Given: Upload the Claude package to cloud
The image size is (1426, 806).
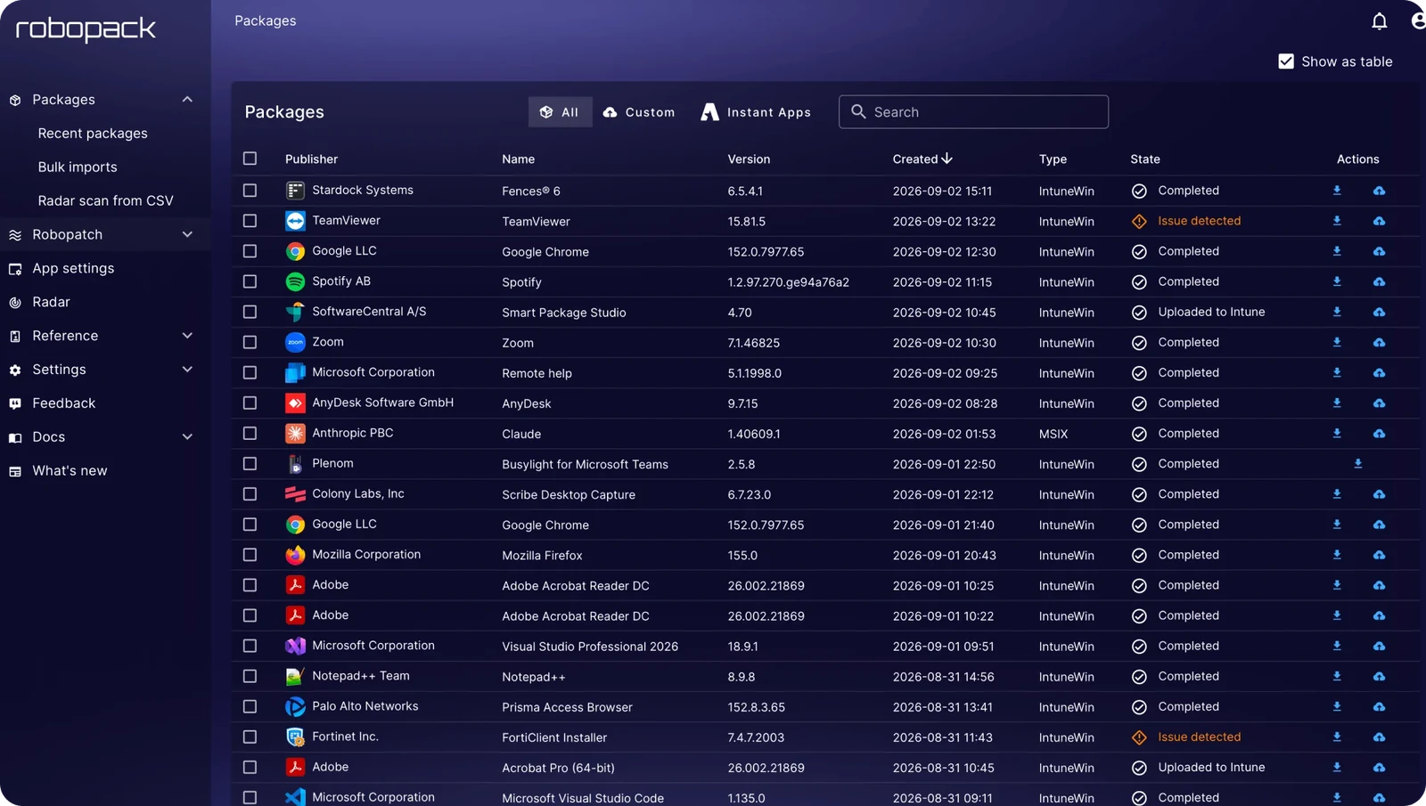Looking at the screenshot, I should [x=1379, y=434].
